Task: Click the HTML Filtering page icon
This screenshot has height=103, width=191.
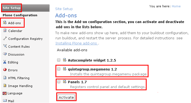Action: 5,78
